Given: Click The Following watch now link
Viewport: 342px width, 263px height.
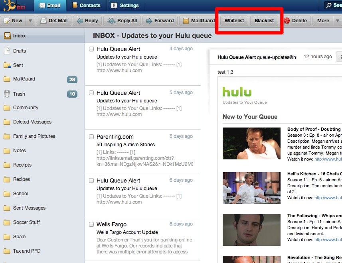Looking at the screenshot, I should (328, 239).
